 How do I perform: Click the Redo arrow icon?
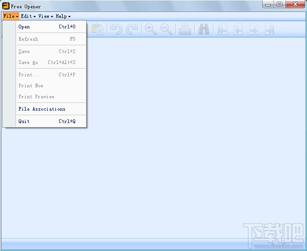click(132, 29)
